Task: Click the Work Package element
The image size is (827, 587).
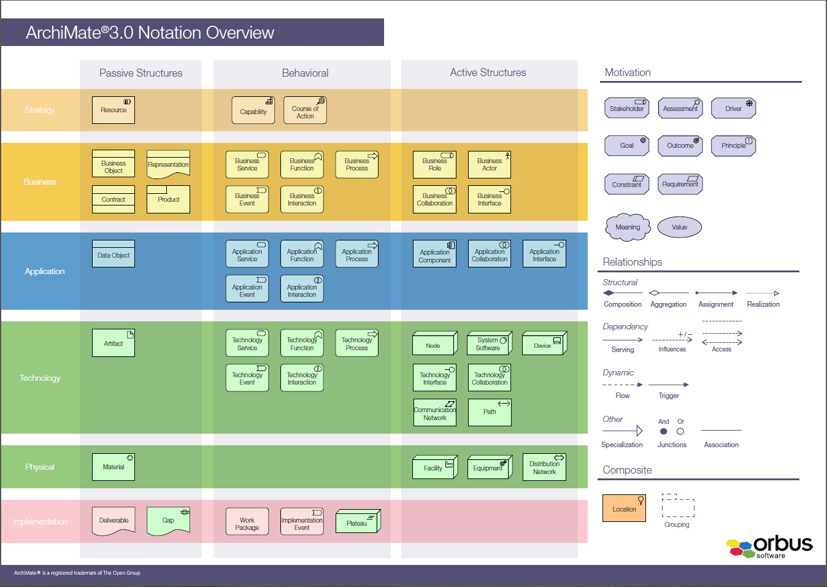Action: (x=247, y=522)
